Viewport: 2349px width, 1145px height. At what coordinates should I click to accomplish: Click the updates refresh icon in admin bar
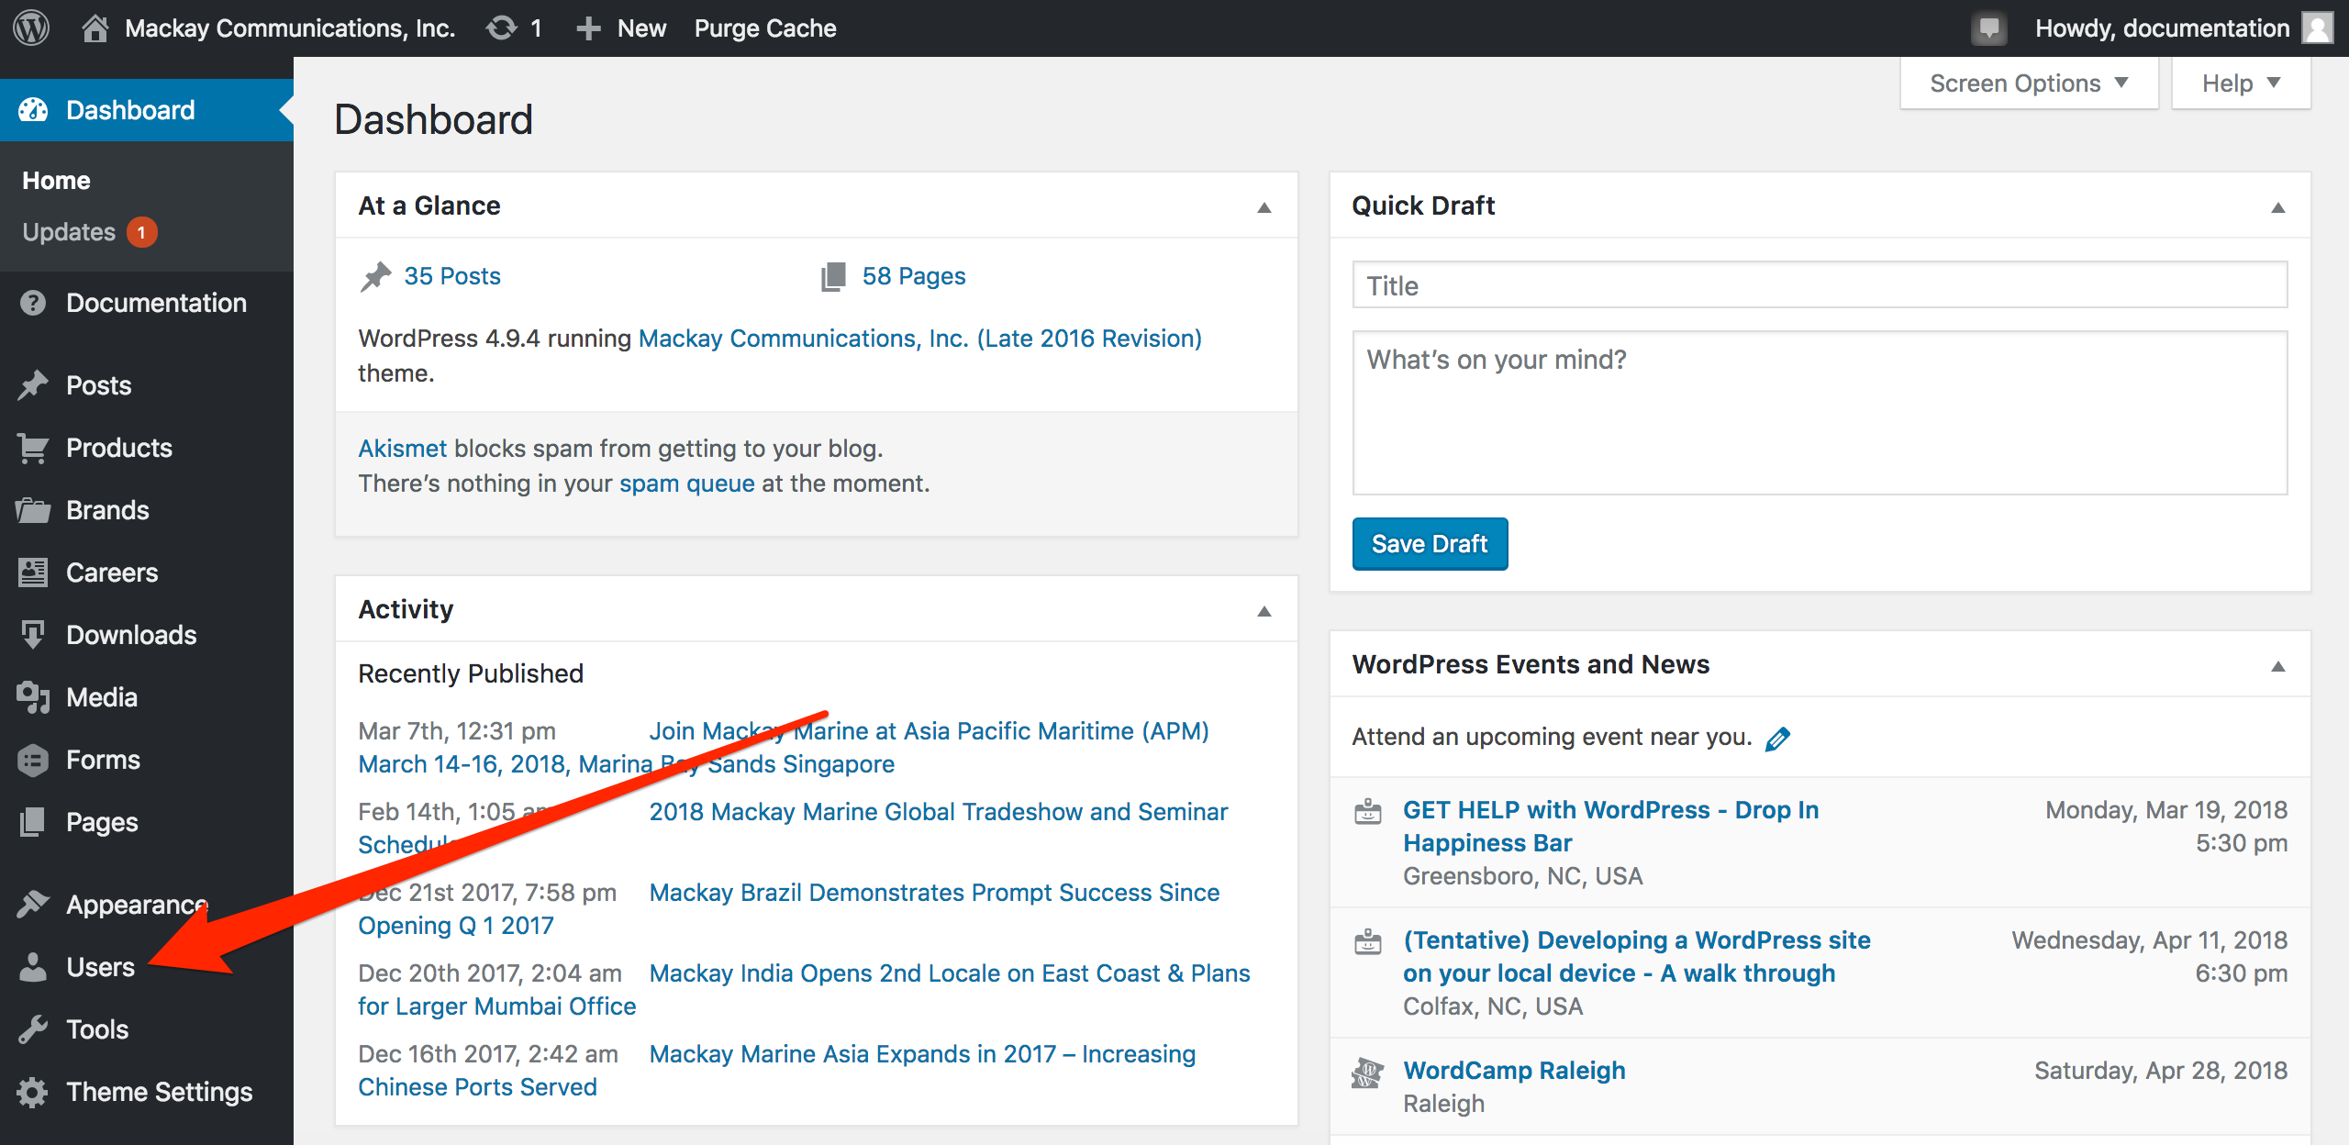pos(501,28)
